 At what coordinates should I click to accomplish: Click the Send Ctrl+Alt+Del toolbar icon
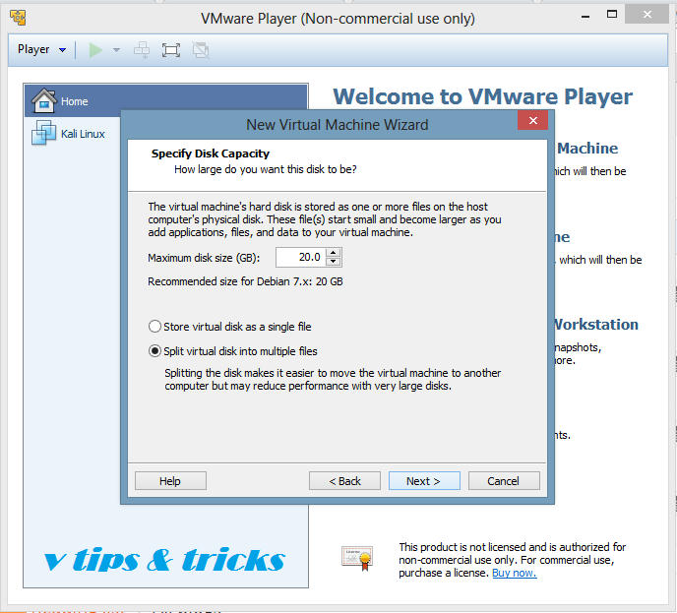tap(142, 50)
